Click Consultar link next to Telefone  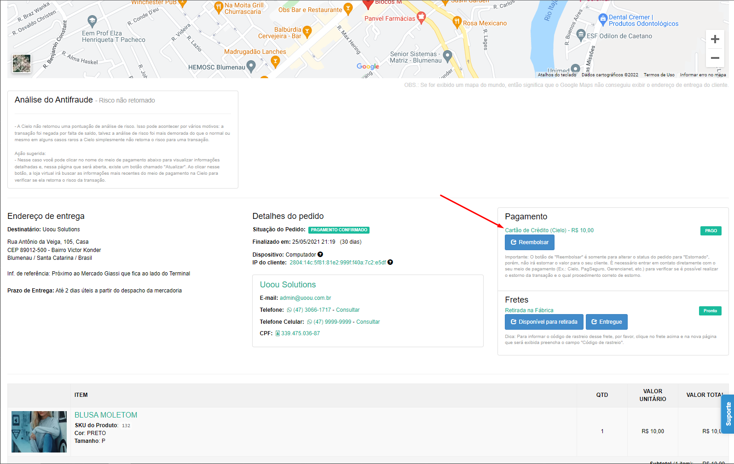click(x=348, y=310)
